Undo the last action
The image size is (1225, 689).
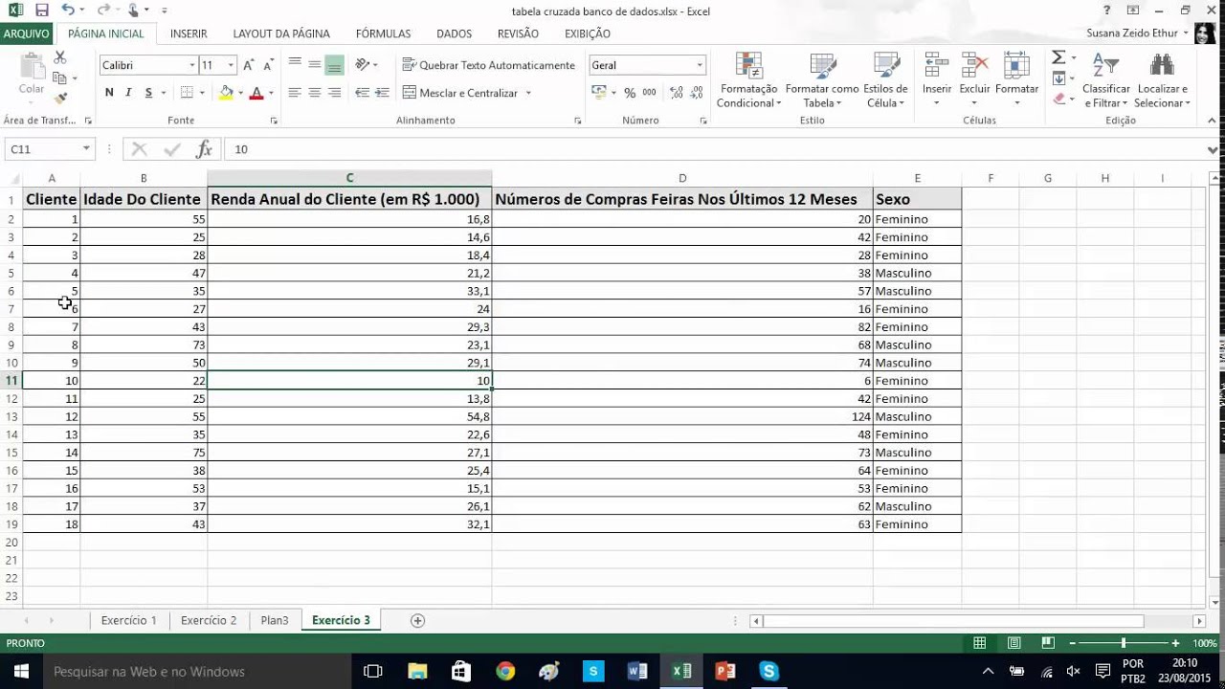(68, 11)
